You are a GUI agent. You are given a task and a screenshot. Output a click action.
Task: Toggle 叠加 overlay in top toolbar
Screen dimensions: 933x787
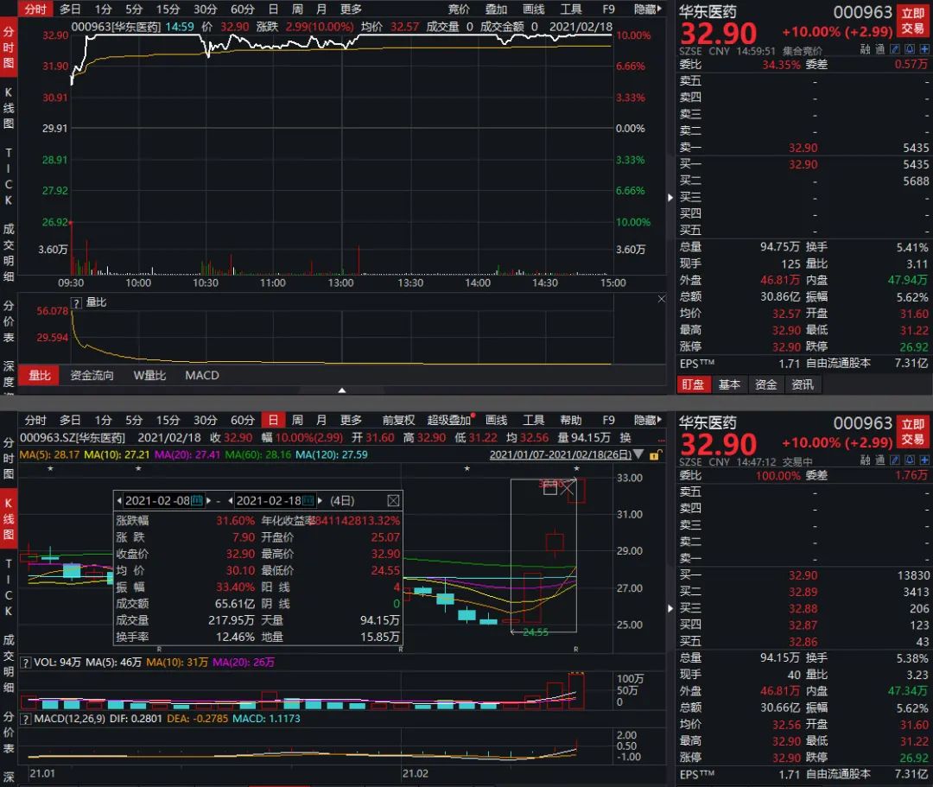[x=496, y=9]
